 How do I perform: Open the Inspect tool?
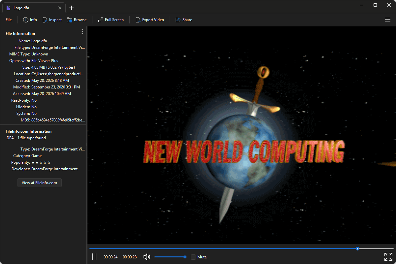click(x=52, y=20)
